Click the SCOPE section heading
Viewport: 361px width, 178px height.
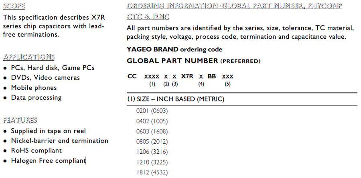click(x=14, y=6)
